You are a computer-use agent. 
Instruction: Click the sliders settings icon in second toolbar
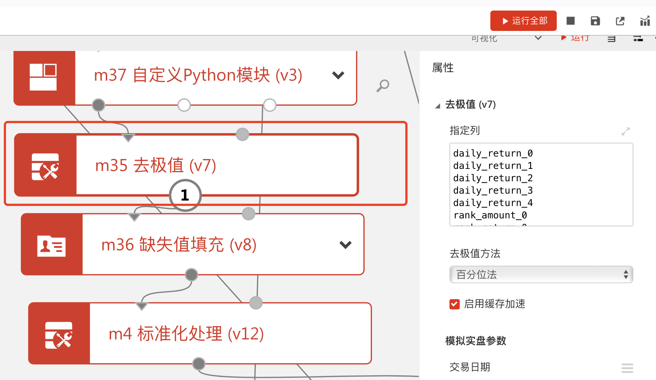tap(638, 39)
